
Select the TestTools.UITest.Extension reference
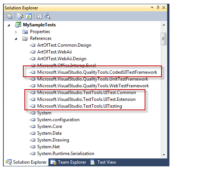coord(86,99)
